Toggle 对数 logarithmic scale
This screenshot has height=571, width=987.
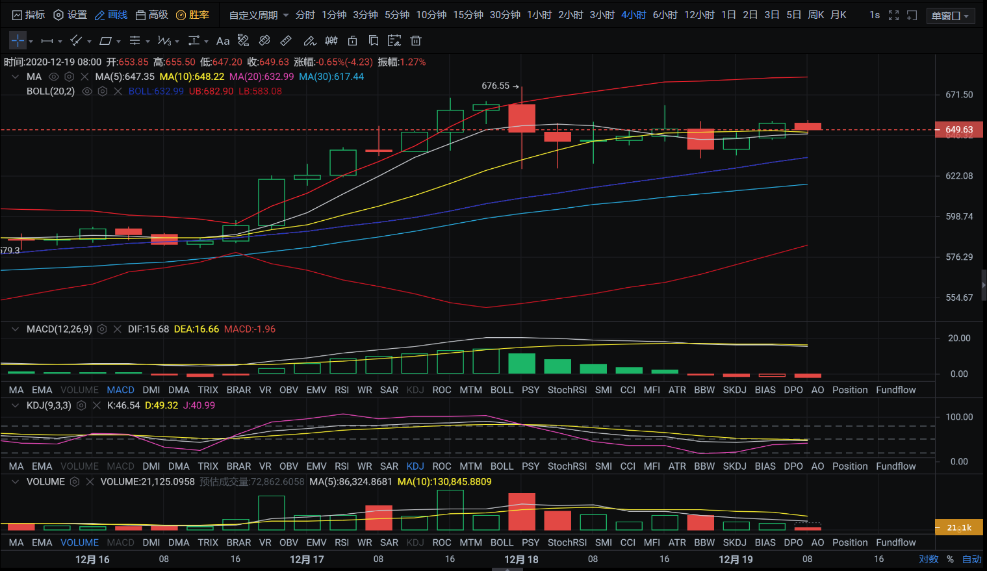pyautogui.click(x=929, y=559)
